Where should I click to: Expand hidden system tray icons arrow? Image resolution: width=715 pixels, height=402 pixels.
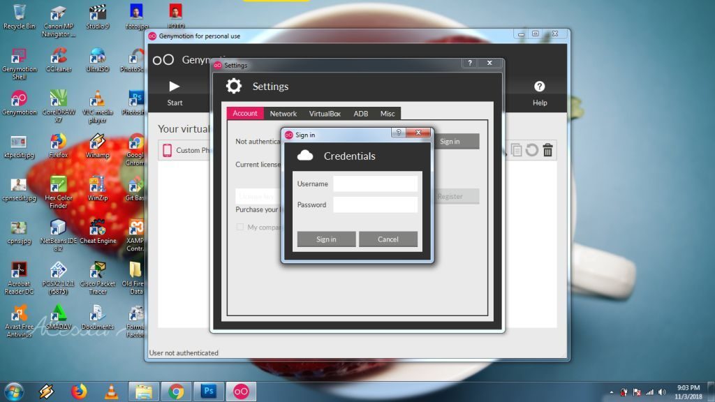coord(612,392)
